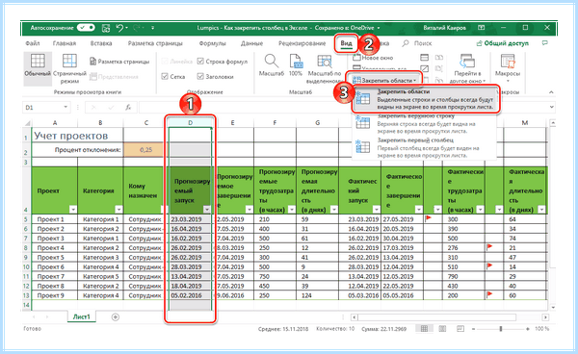Click the select-all corner triangle
Image resolution: width=578 pixels, height=354 pixels.
tap(27, 123)
